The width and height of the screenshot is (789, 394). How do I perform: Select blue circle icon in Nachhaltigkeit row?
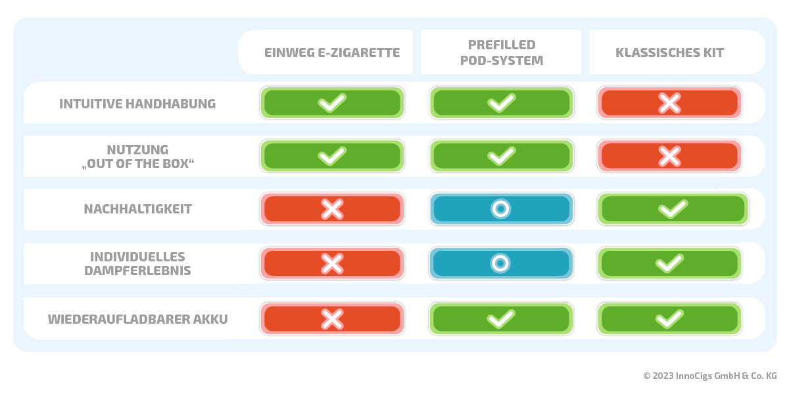coord(501,209)
